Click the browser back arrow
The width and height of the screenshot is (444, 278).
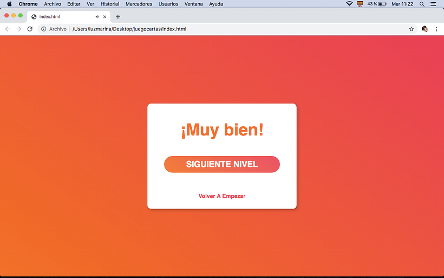[x=8, y=29]
